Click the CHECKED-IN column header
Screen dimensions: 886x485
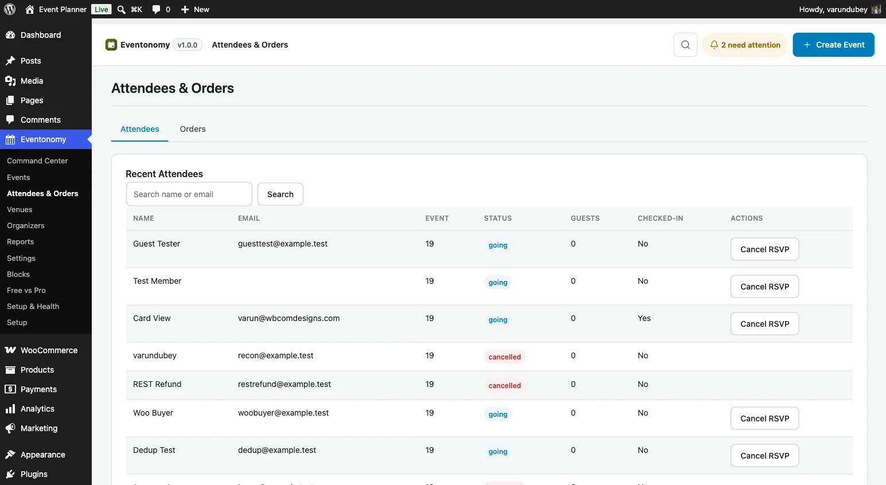660,218
